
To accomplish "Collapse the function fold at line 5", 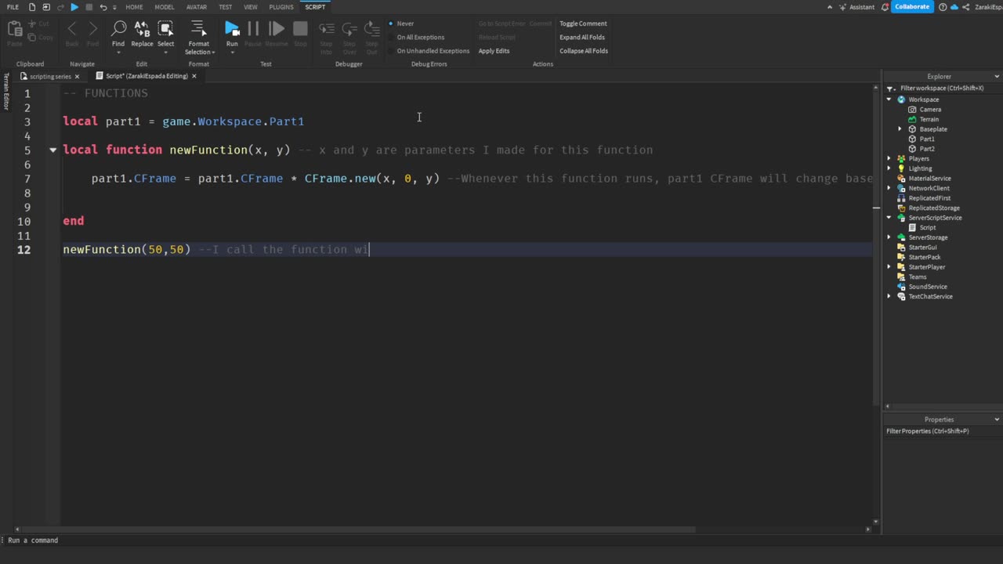I will 53,150.
